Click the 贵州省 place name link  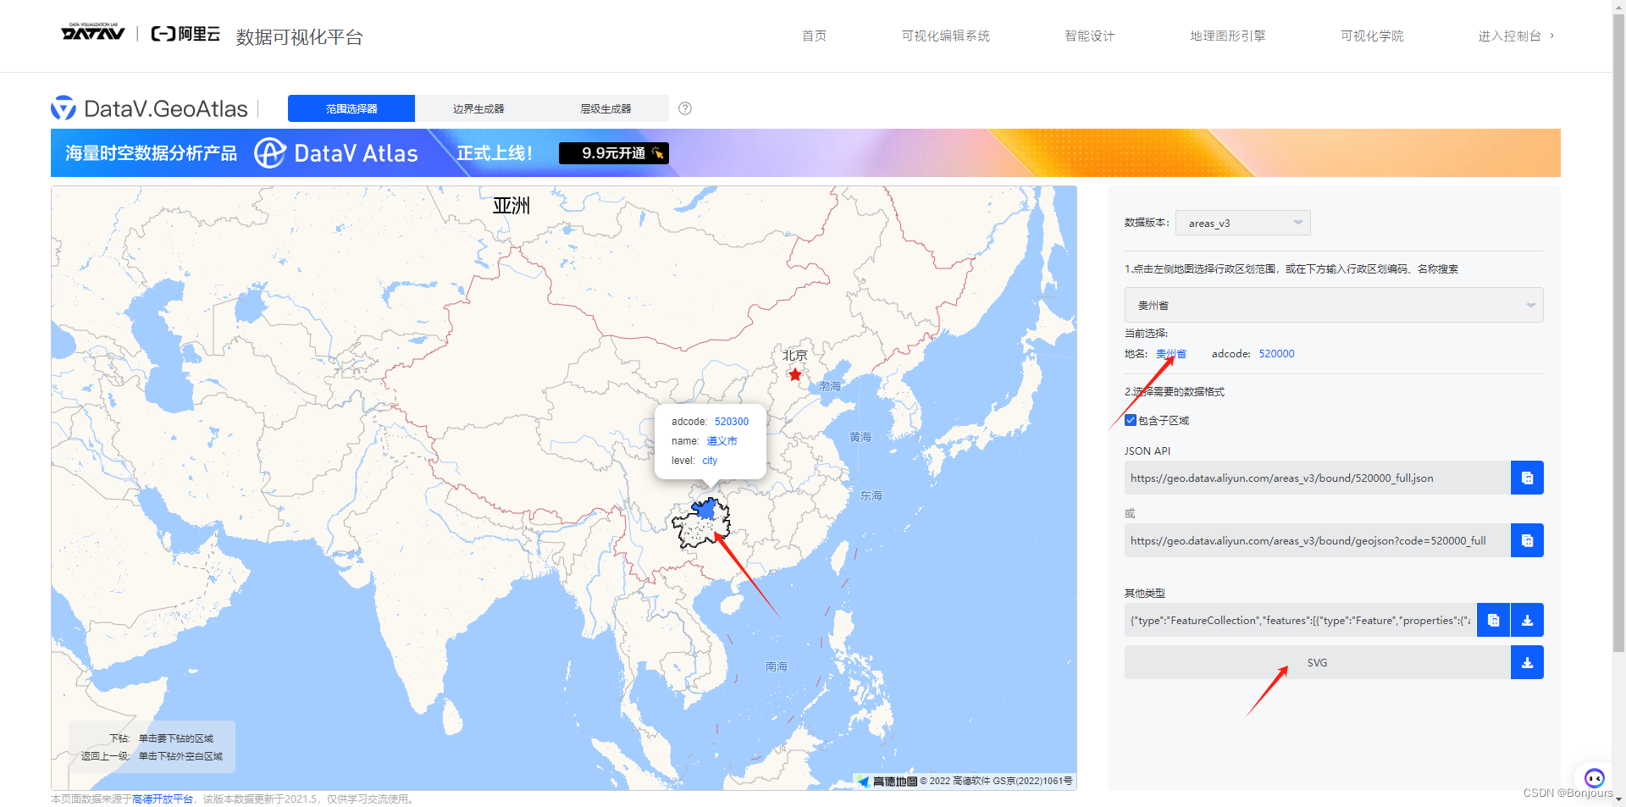point(1171,354)
